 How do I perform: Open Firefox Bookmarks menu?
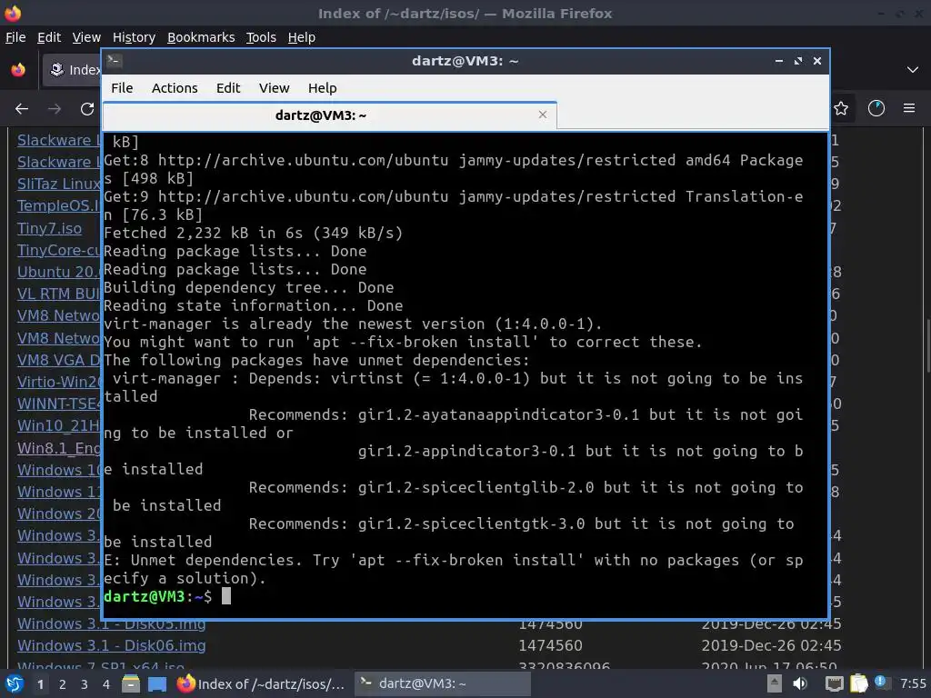(x=201, y=37)
